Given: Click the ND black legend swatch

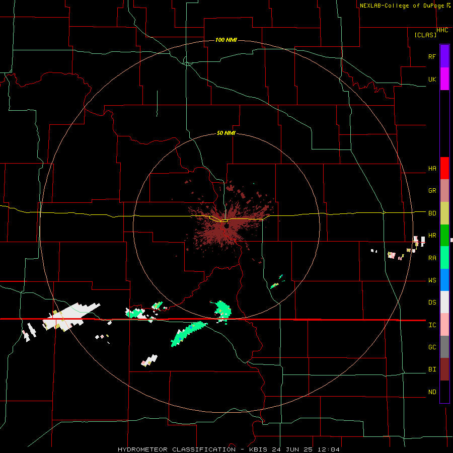Looking at the screenshot, I should pos(444,392).
